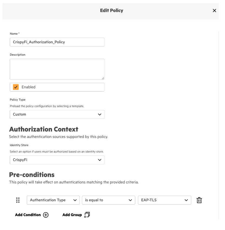This screenshot has width=225, height=230.
Task: Click the Add Condition text button
Action: 28,215
